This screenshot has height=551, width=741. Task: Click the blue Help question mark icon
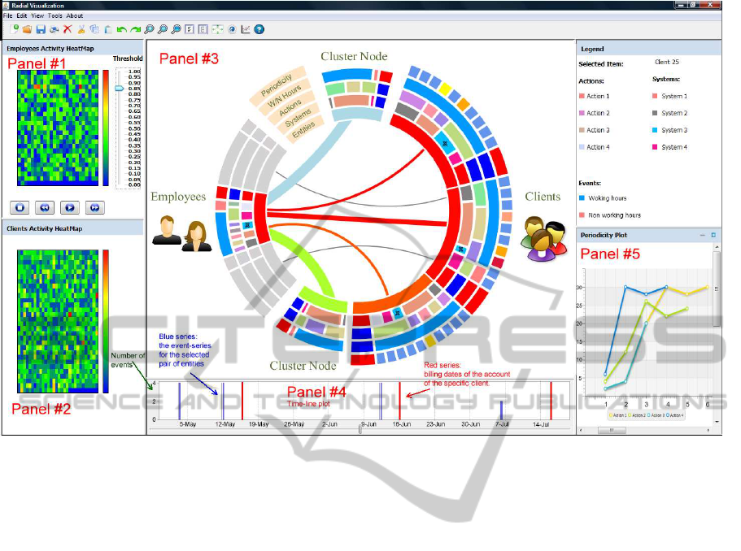(259, 29)
